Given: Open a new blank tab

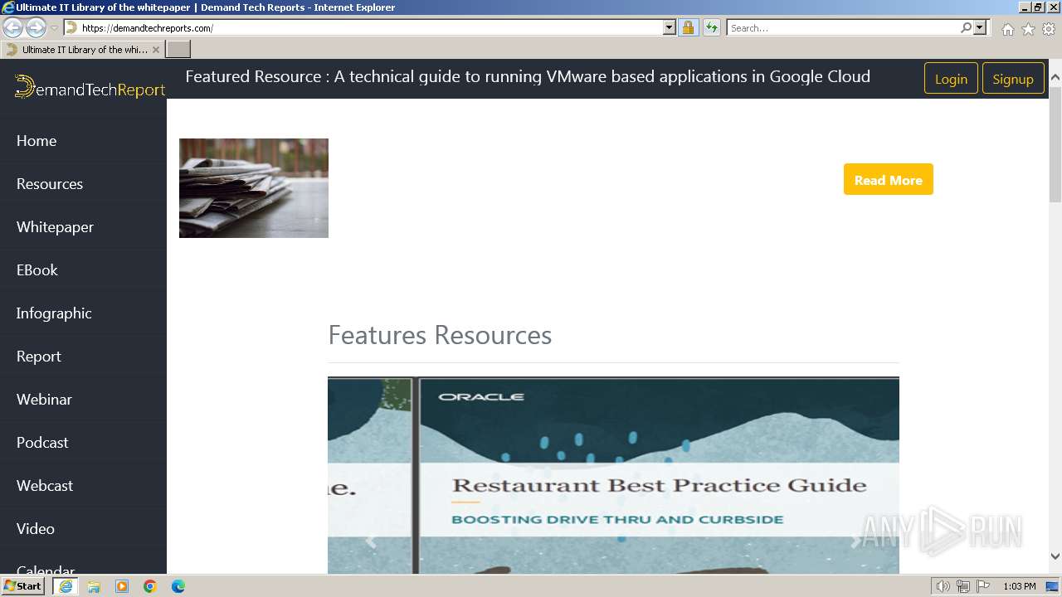Looking at the screenshot, I should click(x=178, y=50).
